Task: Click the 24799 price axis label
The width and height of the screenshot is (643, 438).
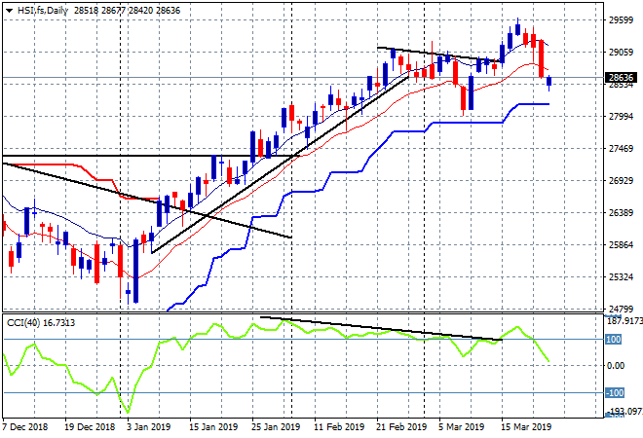Action: pos(621,309)
